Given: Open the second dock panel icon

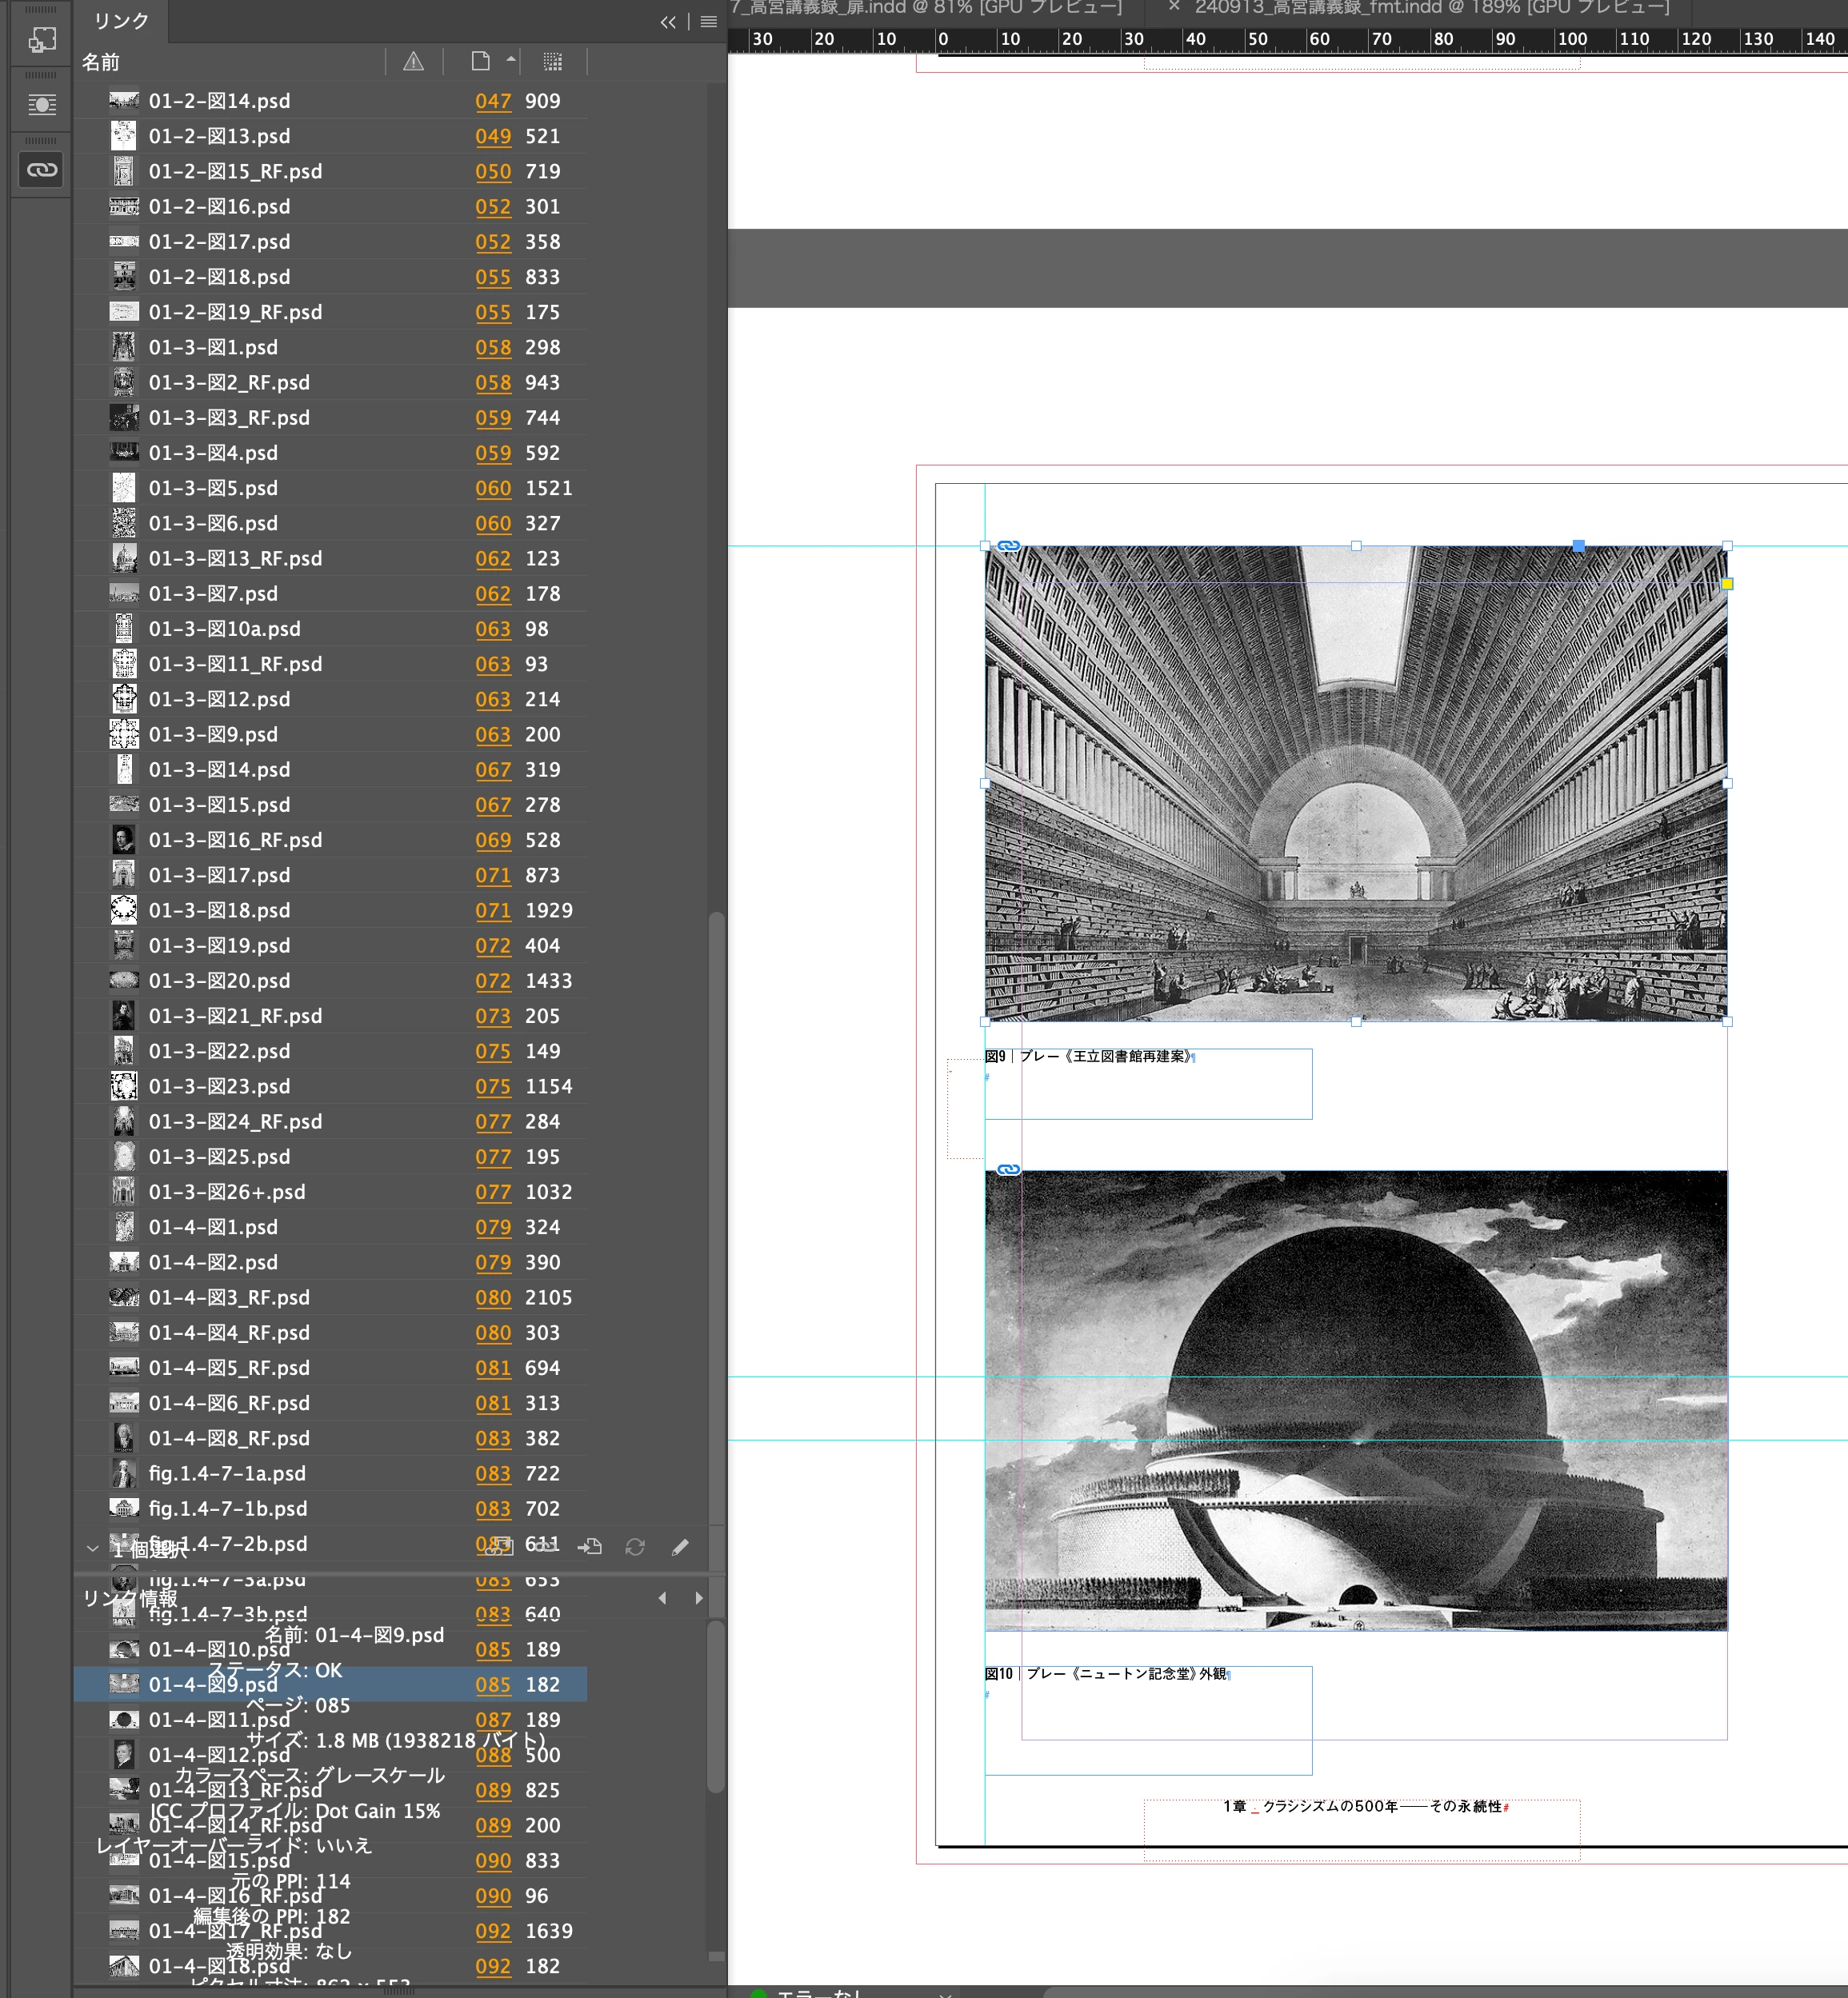Looking at the screenshot, I should (x=41, y=105).
